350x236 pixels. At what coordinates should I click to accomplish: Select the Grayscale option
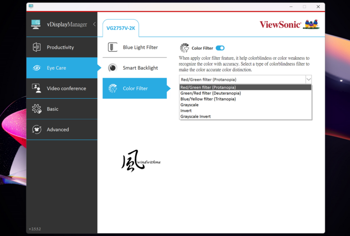tap(245, 105)
